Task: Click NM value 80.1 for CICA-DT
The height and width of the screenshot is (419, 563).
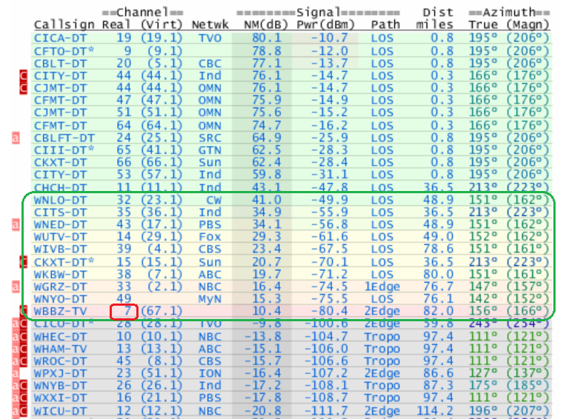Action: (x=266, y=38)
